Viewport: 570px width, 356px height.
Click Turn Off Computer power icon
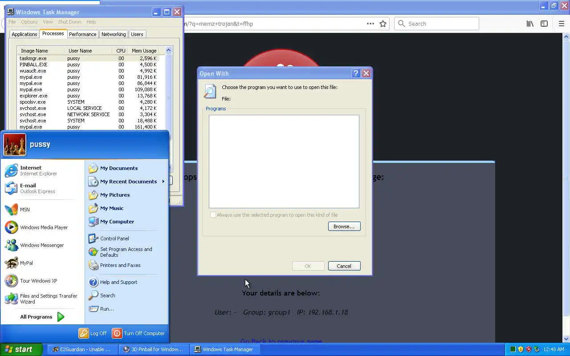point(117,333)
